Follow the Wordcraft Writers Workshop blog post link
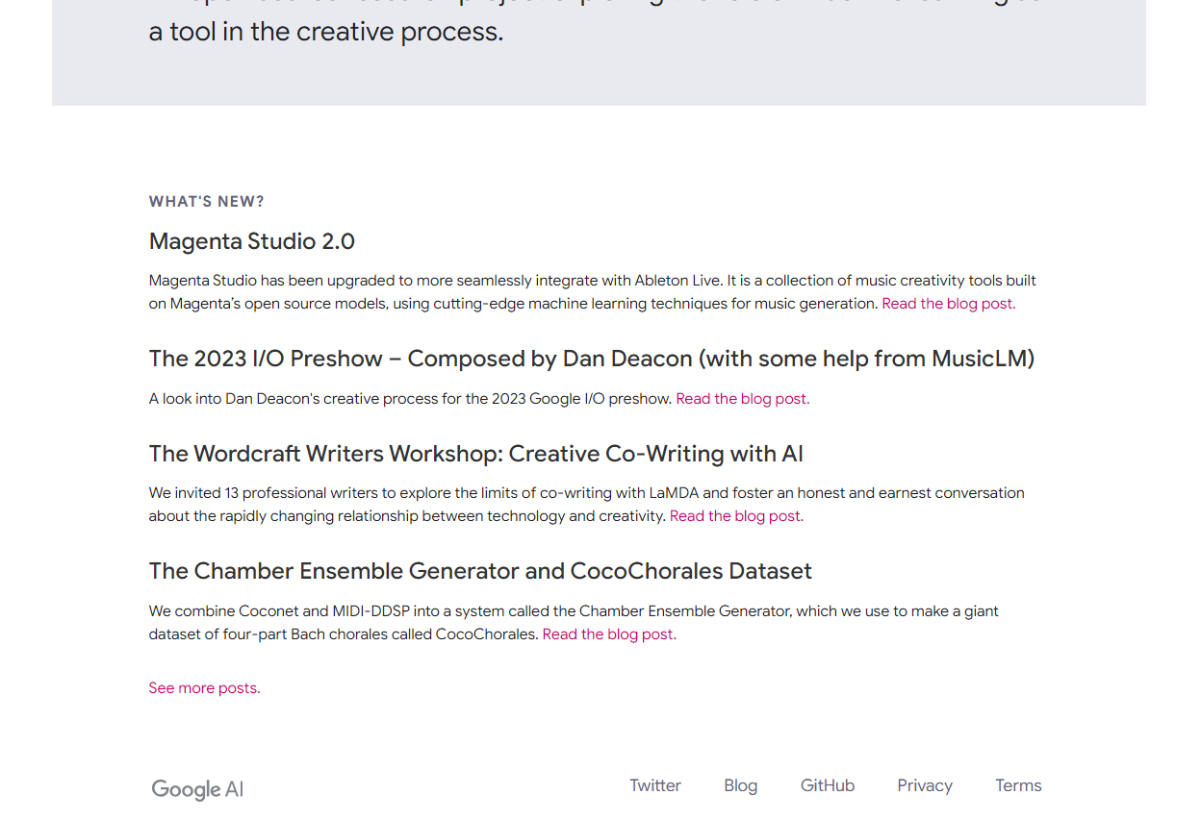 click(737, 516)
